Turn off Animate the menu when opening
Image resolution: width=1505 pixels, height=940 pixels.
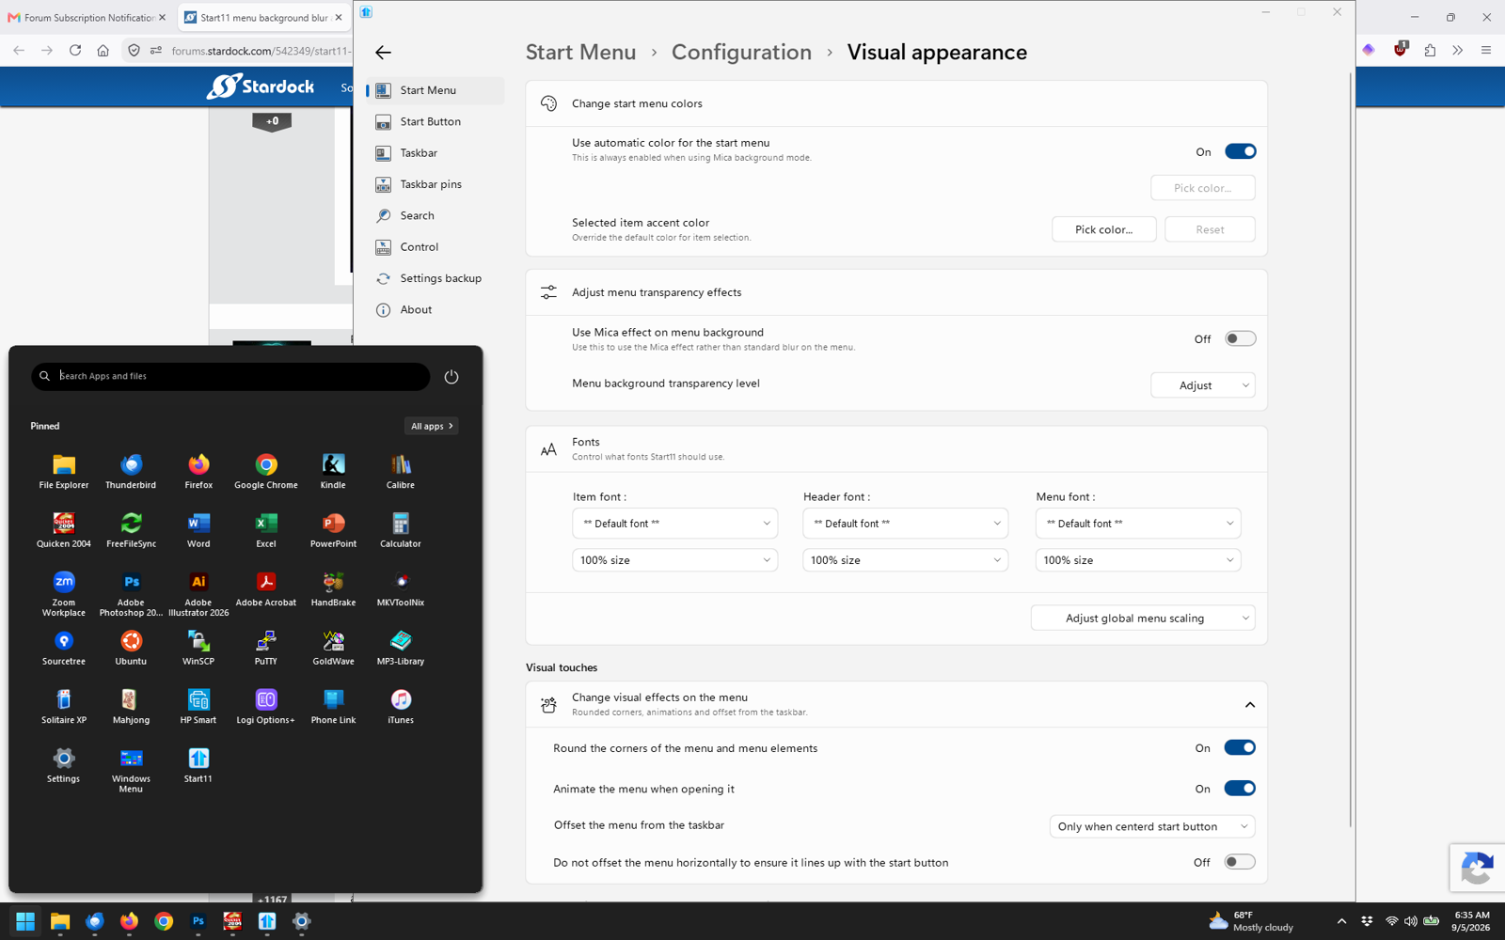click(x=1240, y=788)
